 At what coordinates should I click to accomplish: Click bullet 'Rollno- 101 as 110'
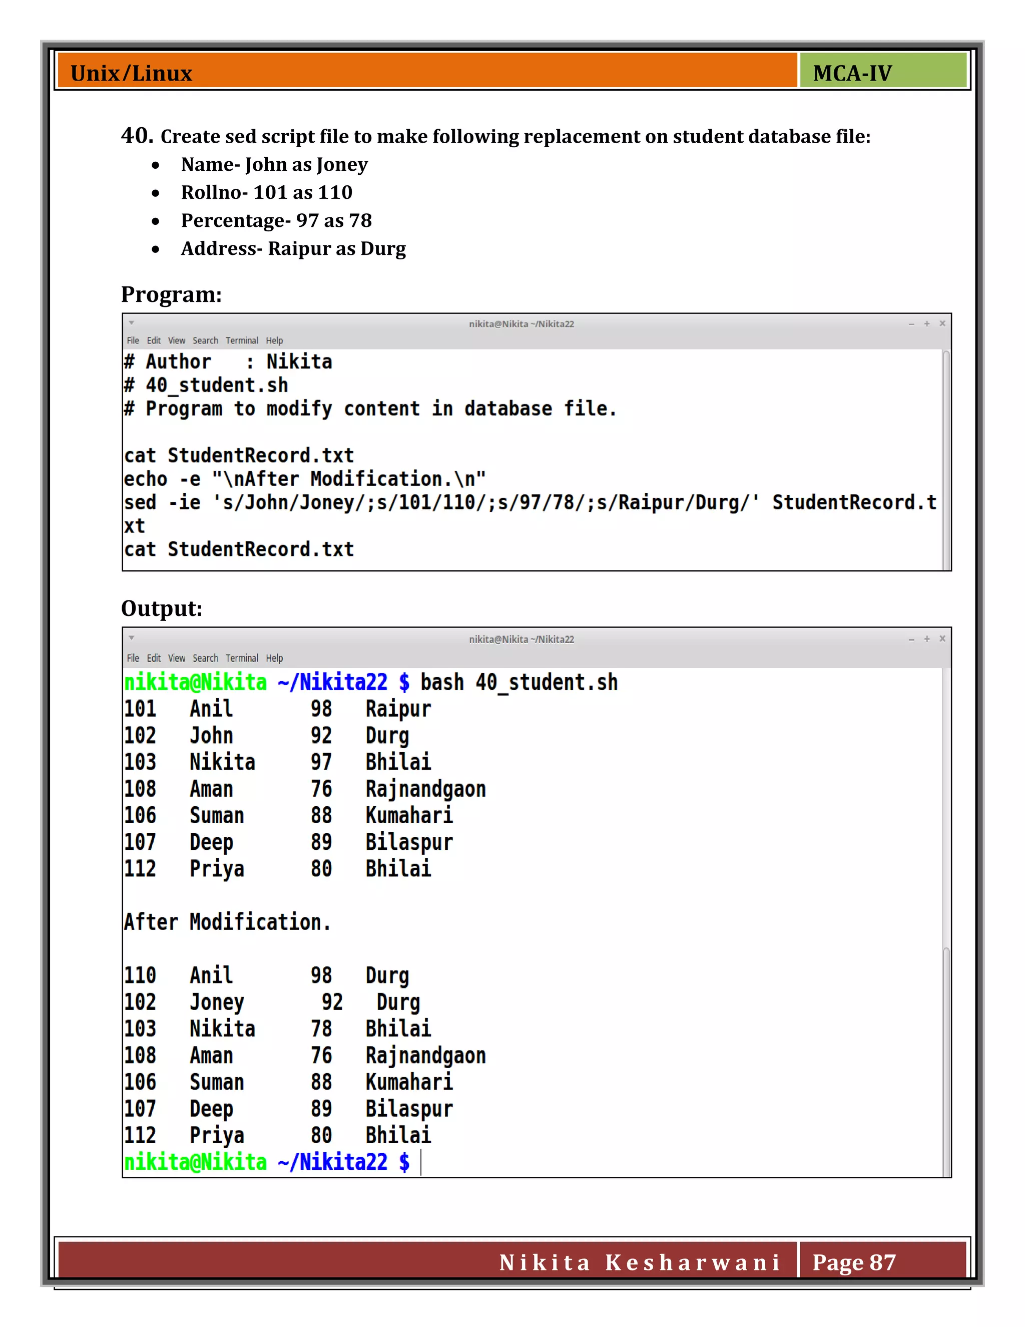coord(267,193)
